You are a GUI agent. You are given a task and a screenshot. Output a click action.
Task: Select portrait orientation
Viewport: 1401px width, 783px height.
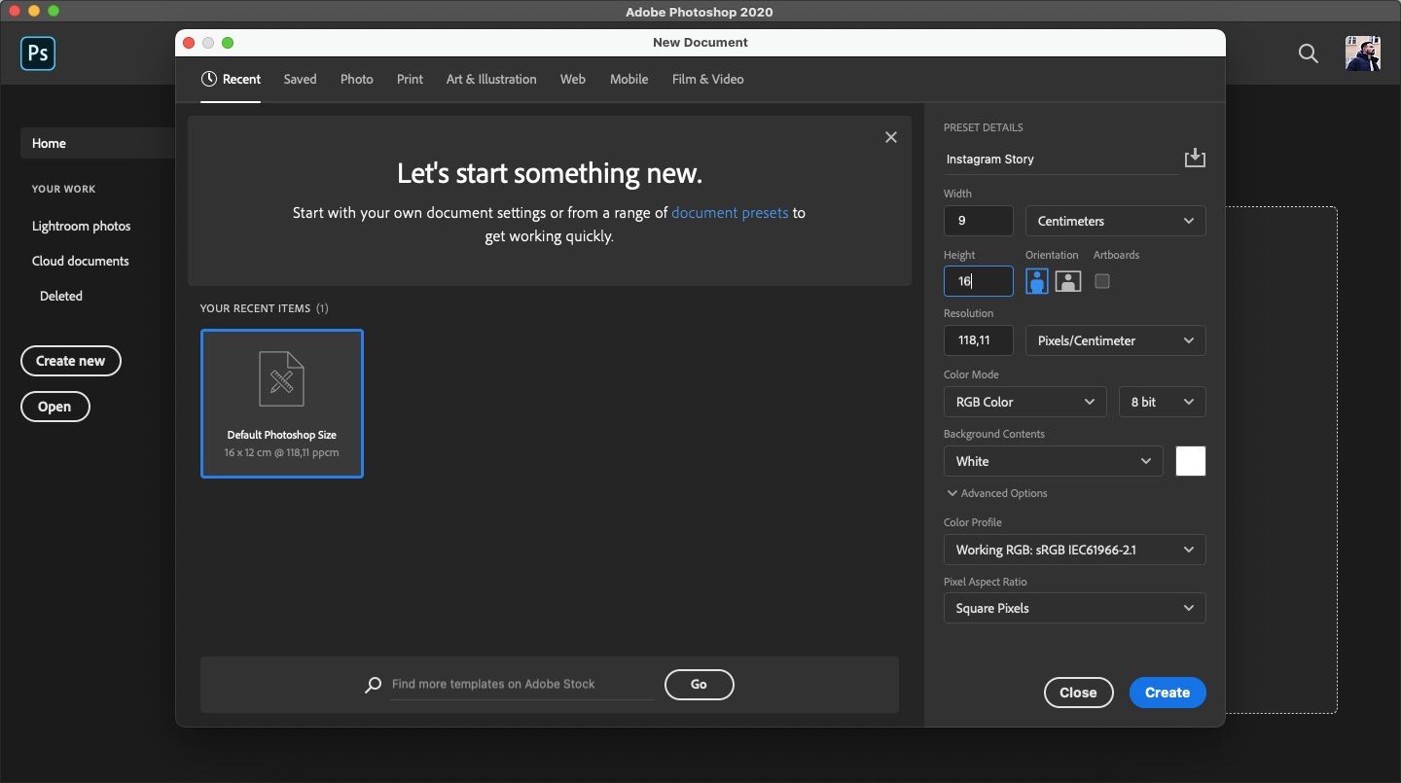[x=1036, y=281]
